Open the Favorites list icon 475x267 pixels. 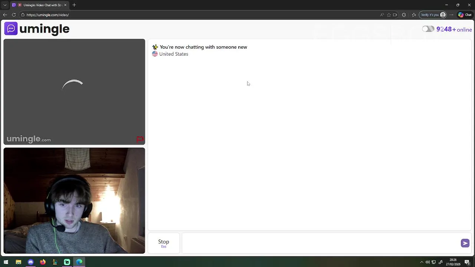414,15
